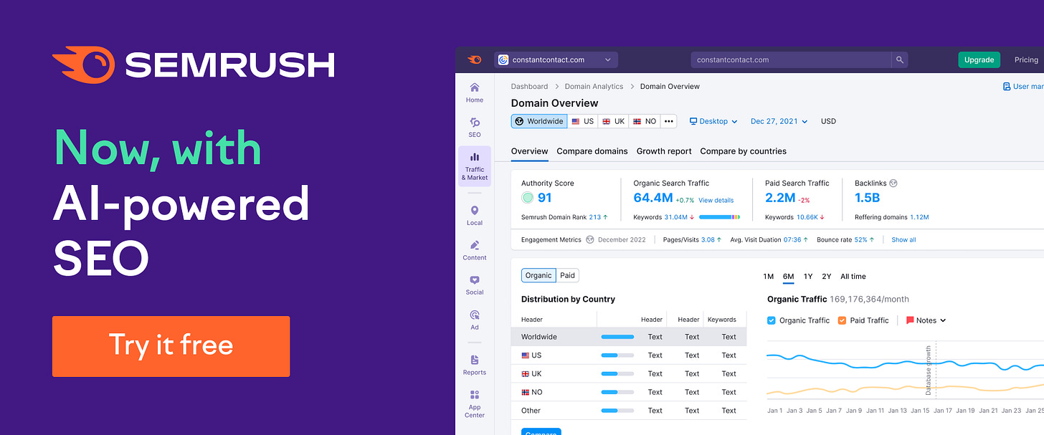Click the User manual book icon
This screenshot has height=435, width=1044.
(1007, 86)
